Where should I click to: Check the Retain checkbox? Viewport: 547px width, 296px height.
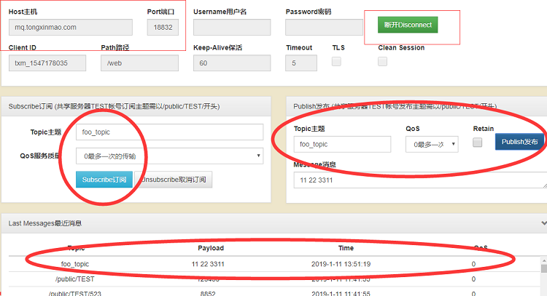tap(477, 143)
